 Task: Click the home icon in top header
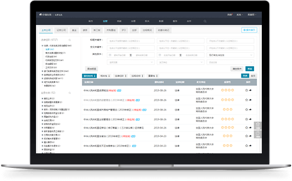click(40, 15)
